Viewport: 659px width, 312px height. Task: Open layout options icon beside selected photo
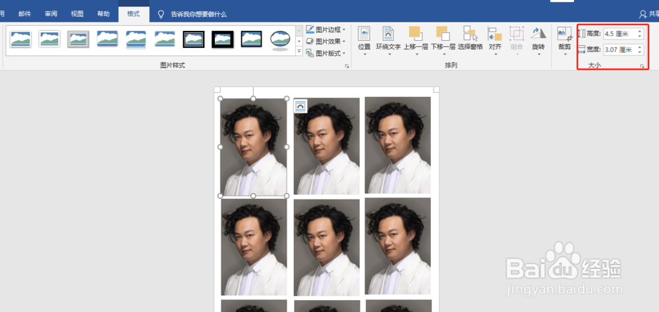pos(300,106)
